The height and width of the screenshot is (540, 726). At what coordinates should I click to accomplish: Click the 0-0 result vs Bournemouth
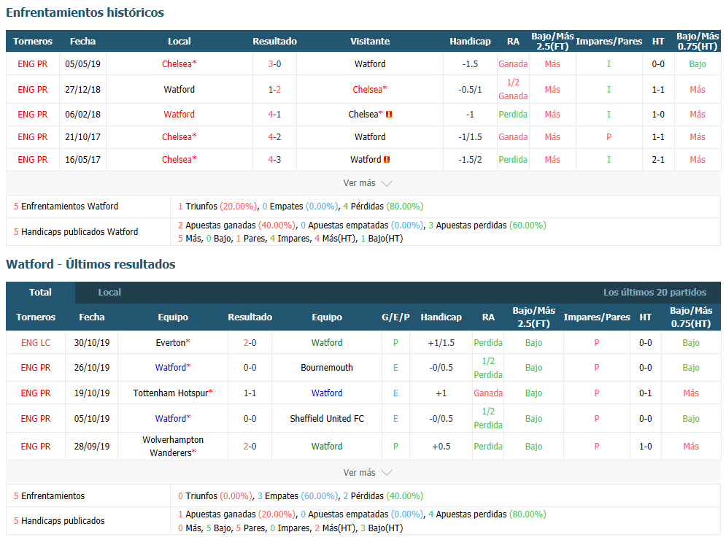250,368
